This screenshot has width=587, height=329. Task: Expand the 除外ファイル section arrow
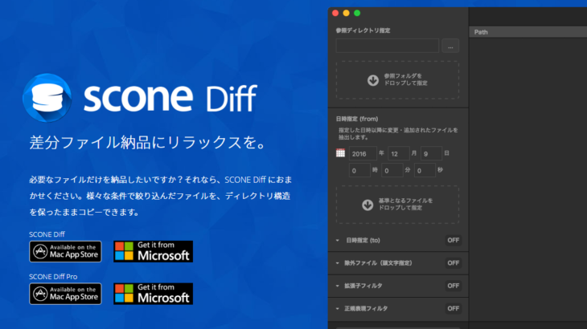[x=337, y=262]
